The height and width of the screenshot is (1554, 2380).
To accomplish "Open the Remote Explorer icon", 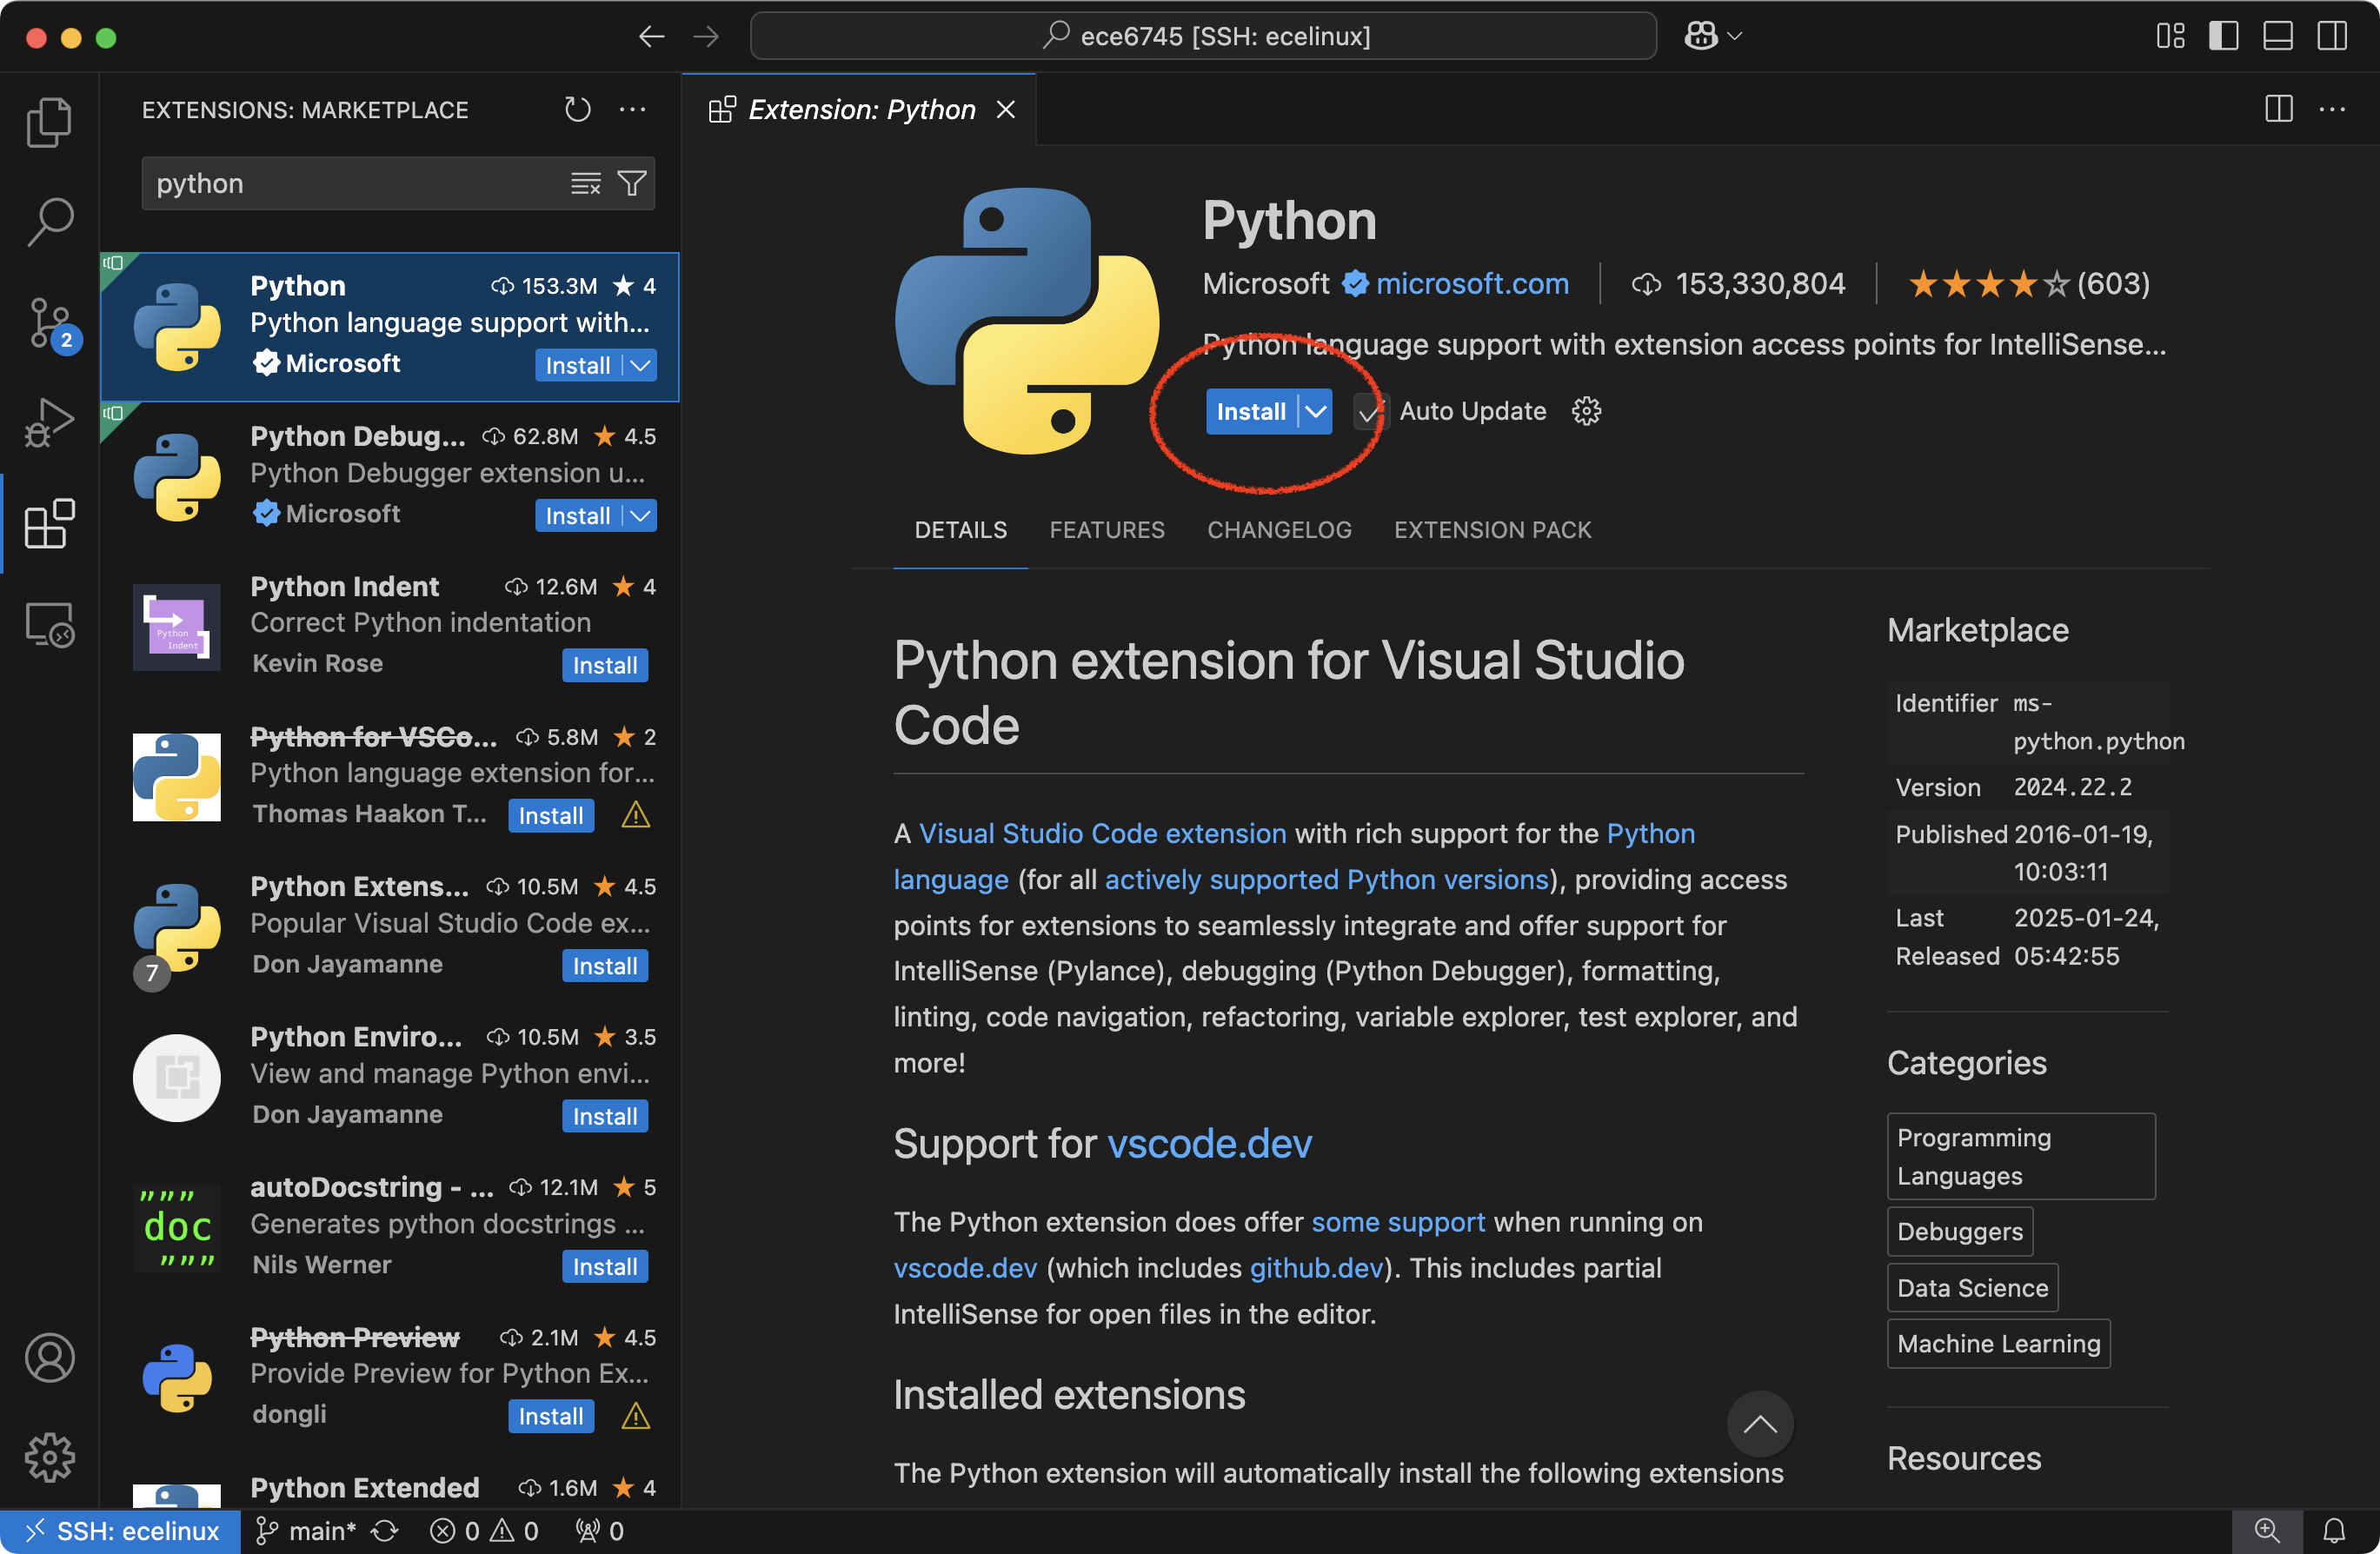I will pyautogui.click(x=49, y=625).
